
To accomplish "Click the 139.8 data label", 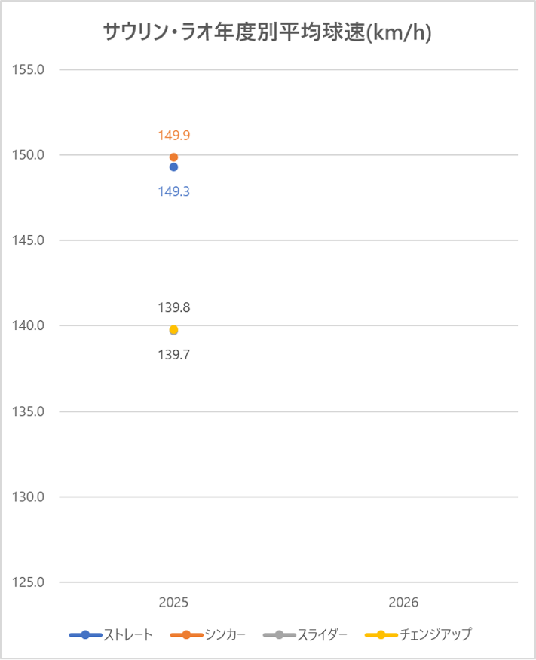I will (173, 307).
